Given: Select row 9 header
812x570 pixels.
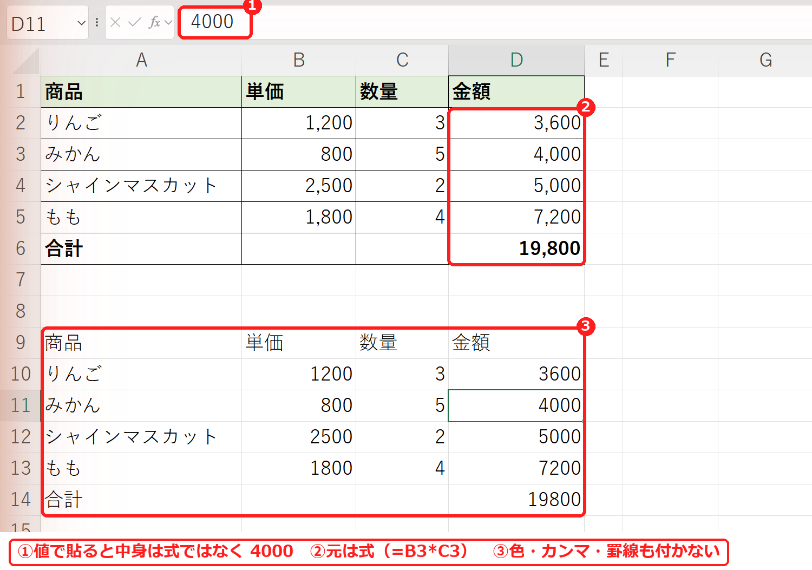Looking at the screenshot, I should 21,343.
